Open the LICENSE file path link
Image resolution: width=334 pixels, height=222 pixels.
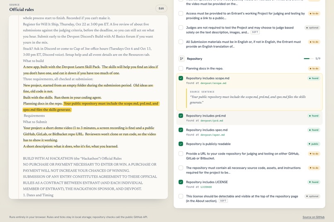point(206,187)
